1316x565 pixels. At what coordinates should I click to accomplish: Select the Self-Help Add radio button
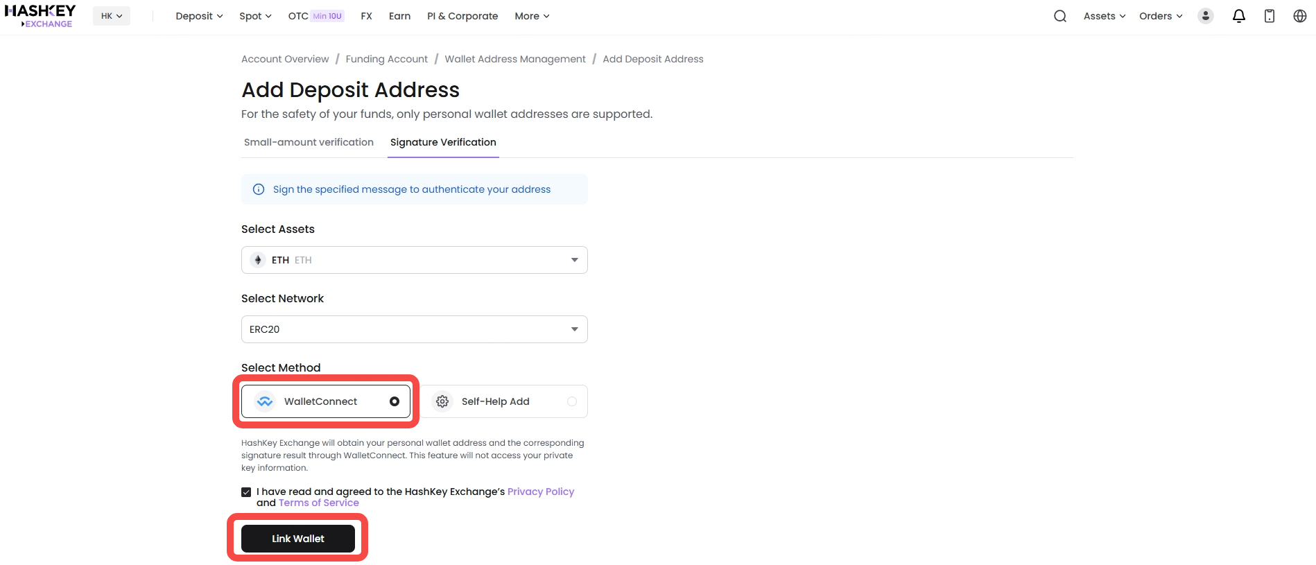click(572, 401)
